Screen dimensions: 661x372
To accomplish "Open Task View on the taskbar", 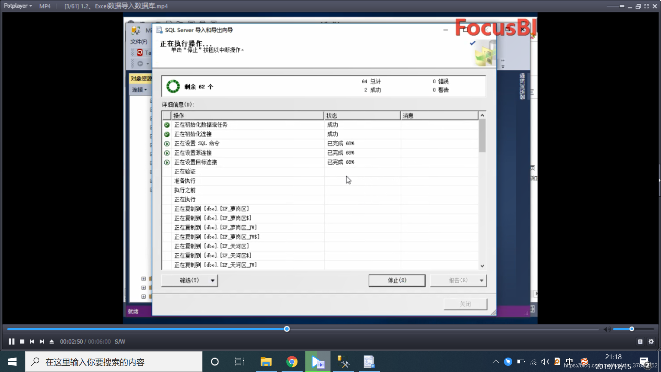I will coord(239,362).
